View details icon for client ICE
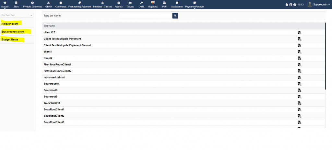The image size is (332, 150). (299, 33)
